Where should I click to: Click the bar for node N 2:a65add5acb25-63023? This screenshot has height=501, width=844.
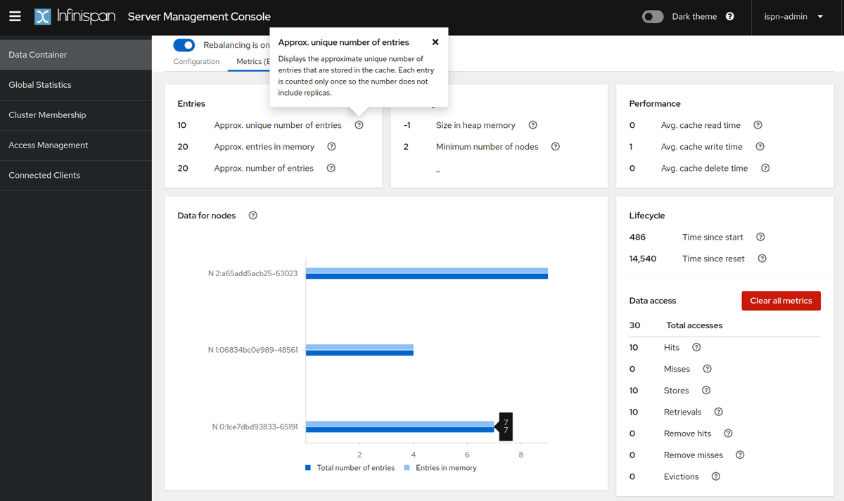(427, 273)
